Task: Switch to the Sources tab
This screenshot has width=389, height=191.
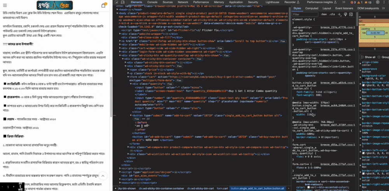Action: [x=167, y=2]
